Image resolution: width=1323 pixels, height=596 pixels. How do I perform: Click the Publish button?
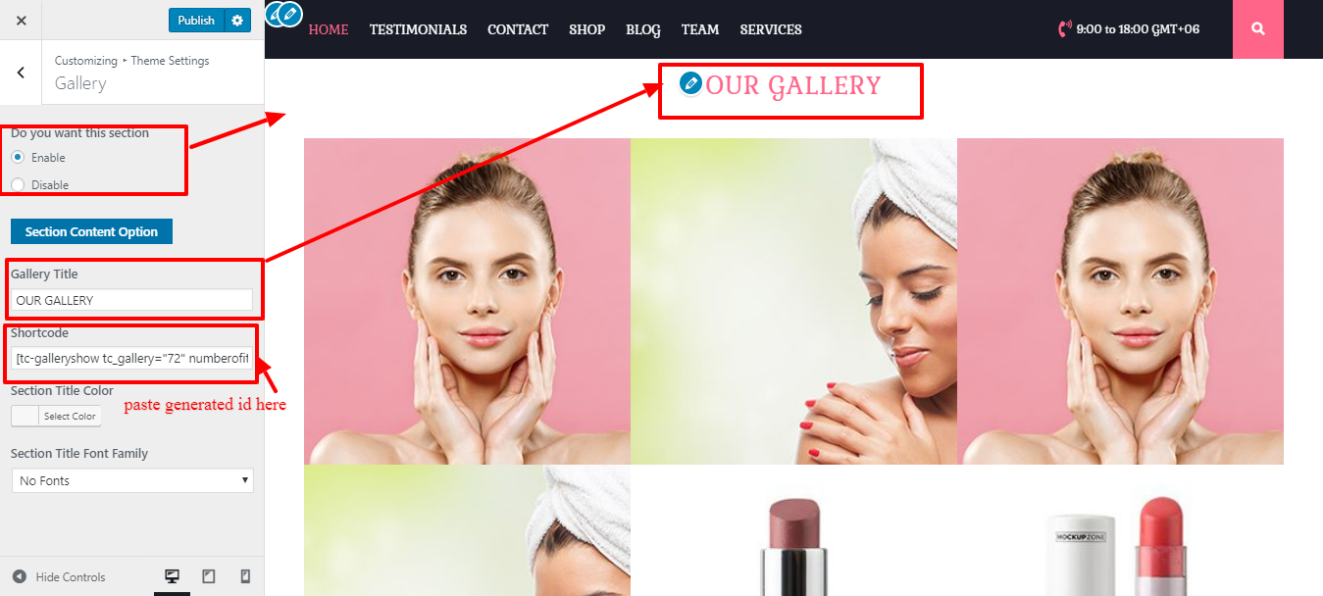click(x=196, y=20)
